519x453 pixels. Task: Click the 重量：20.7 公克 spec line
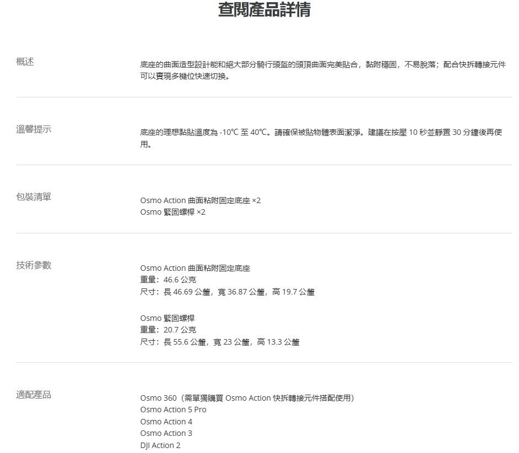[x=168, y=330]
